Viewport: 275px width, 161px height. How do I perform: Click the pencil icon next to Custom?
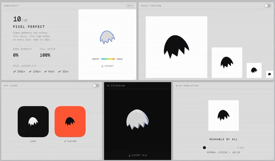[x=65, y=141]
